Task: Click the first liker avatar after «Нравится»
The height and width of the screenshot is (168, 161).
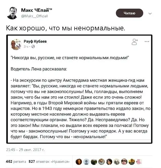Action: 79,161
